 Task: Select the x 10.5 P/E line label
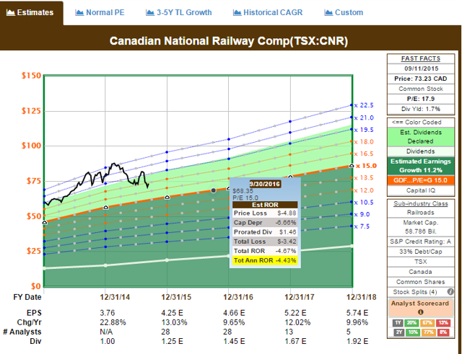coord(364,203)
